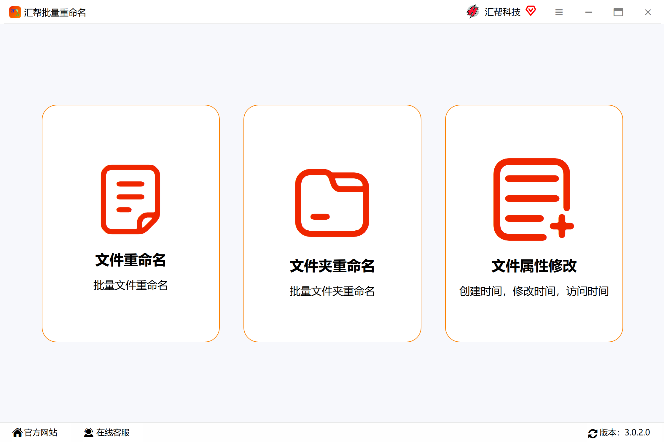
Task: Click the red folder rename icon
Action: (332, 203)
